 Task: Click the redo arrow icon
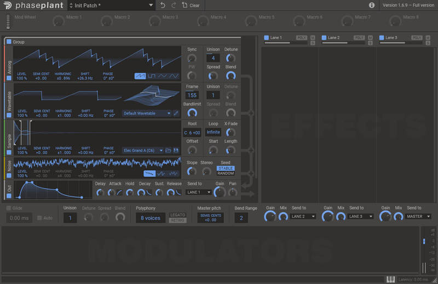coord(174,5)
